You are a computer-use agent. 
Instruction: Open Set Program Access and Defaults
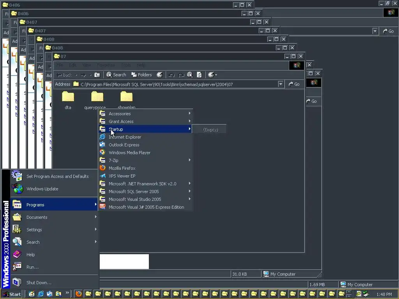click(x=54, y=176)
